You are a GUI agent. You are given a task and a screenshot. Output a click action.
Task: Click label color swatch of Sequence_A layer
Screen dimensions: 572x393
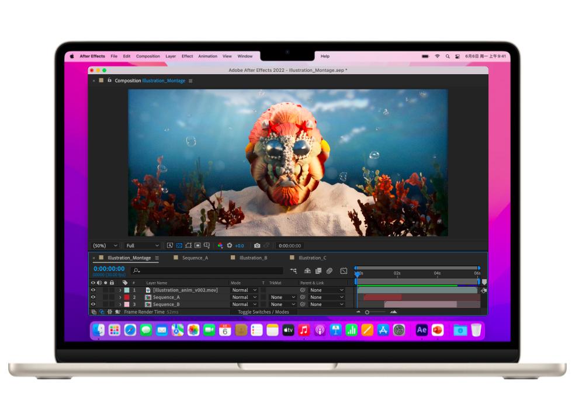[x=127, y=297]
